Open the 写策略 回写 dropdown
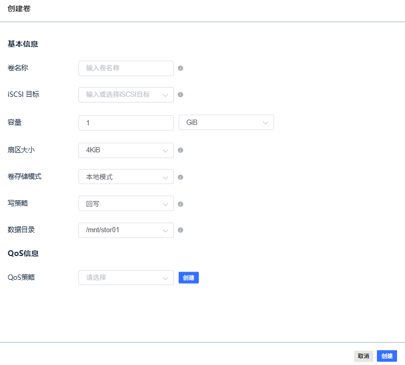Image resolution: width=405 pixels, height=365 pixels. (x=126, y=203)
